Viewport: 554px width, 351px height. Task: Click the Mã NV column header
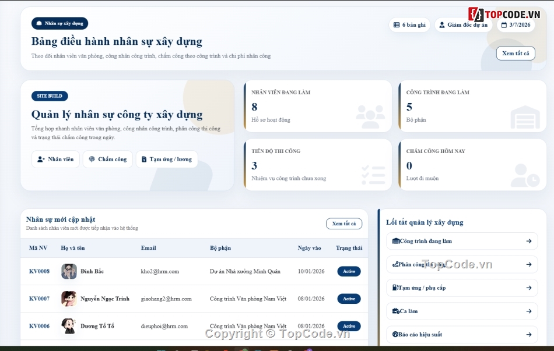tap(38, 248)
